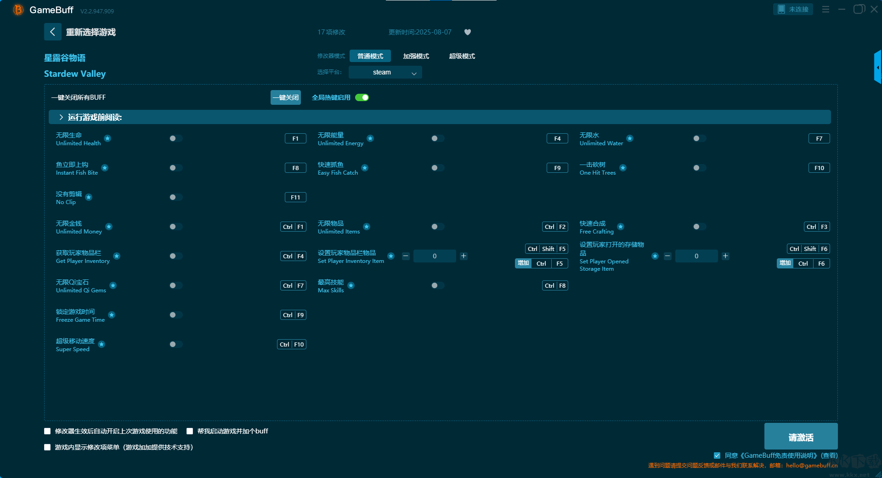
Task: Click the 请激活 activate button
Action: pyautogui.click(x=801, y=437)
